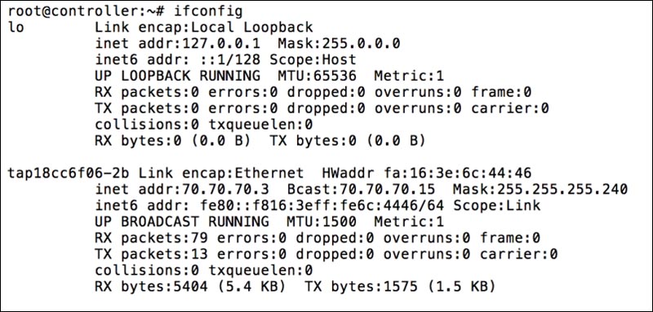This screenshot has width=653, height=312.
Task: Click the inet addr:70.70.70.3 text
Action: pyautogui.click(x=182, y=190)
